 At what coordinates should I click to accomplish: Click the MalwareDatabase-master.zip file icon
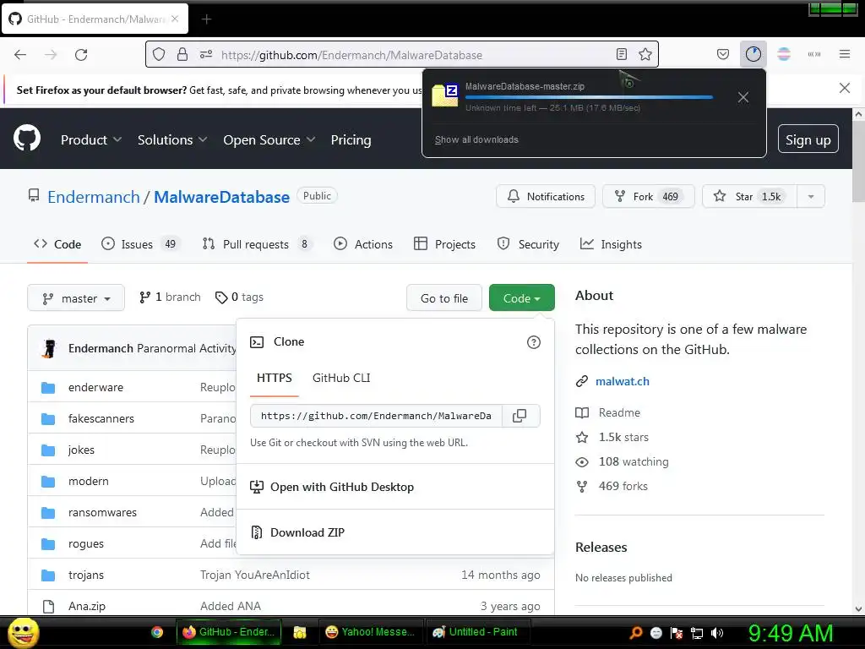point(444,95)
